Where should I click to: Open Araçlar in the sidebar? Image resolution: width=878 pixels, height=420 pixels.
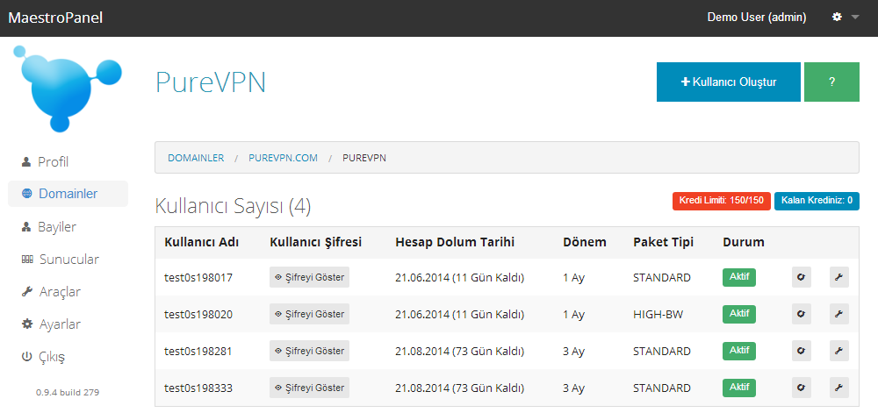(50, 292)
